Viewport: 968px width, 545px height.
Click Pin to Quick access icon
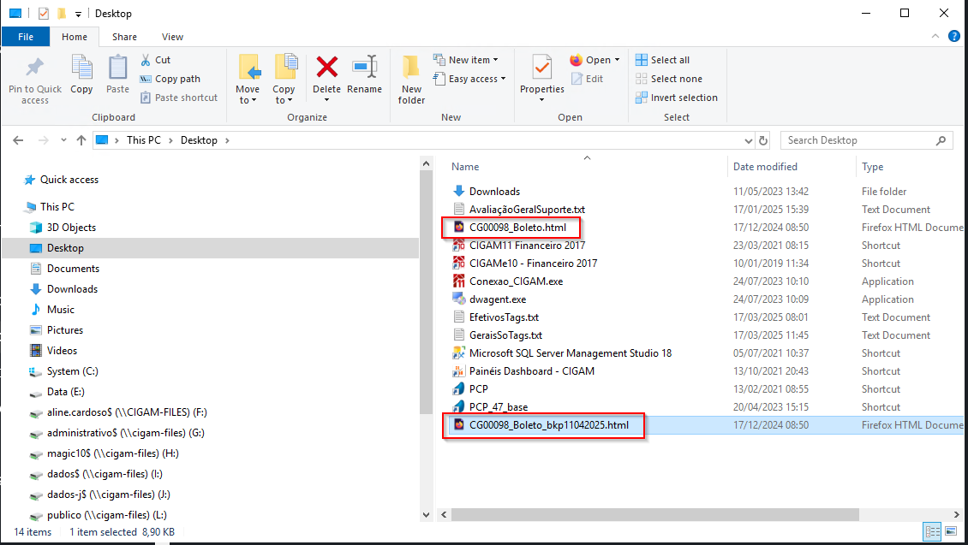(34, 68)
